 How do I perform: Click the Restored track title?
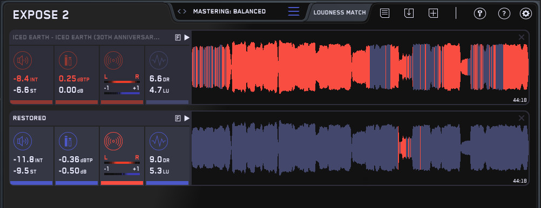tap(29, 118)
